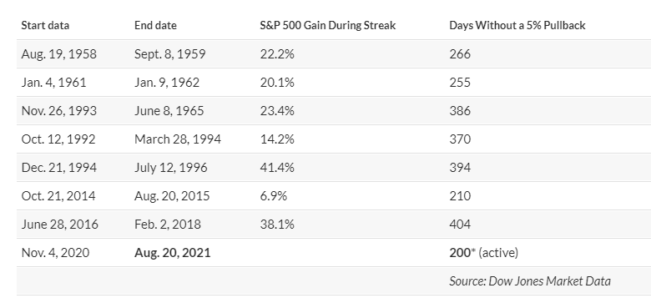Select the Jan. 4, 1961 cell

click(x=53, y=82)
